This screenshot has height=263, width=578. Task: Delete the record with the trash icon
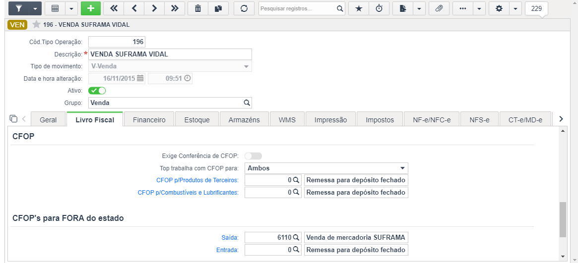coord(198,8)
